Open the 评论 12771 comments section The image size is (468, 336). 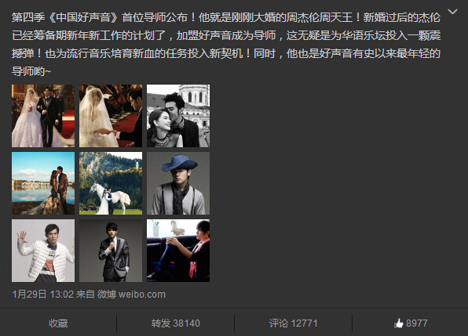click(294, 323)
